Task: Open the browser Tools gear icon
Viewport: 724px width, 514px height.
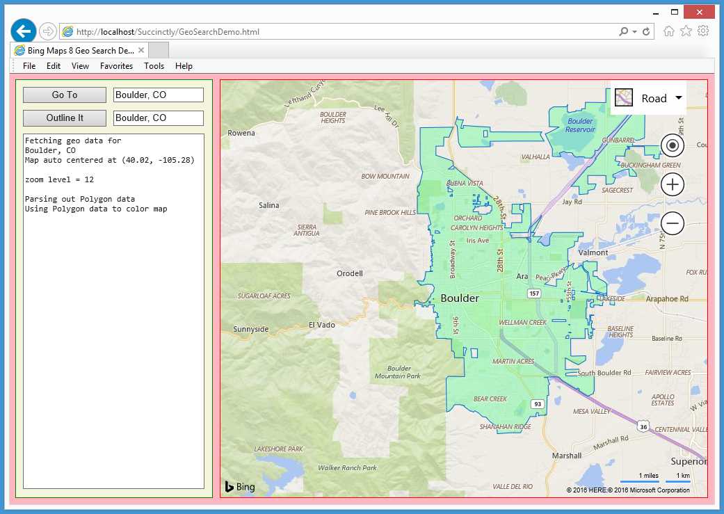Action: click(703, 31)
